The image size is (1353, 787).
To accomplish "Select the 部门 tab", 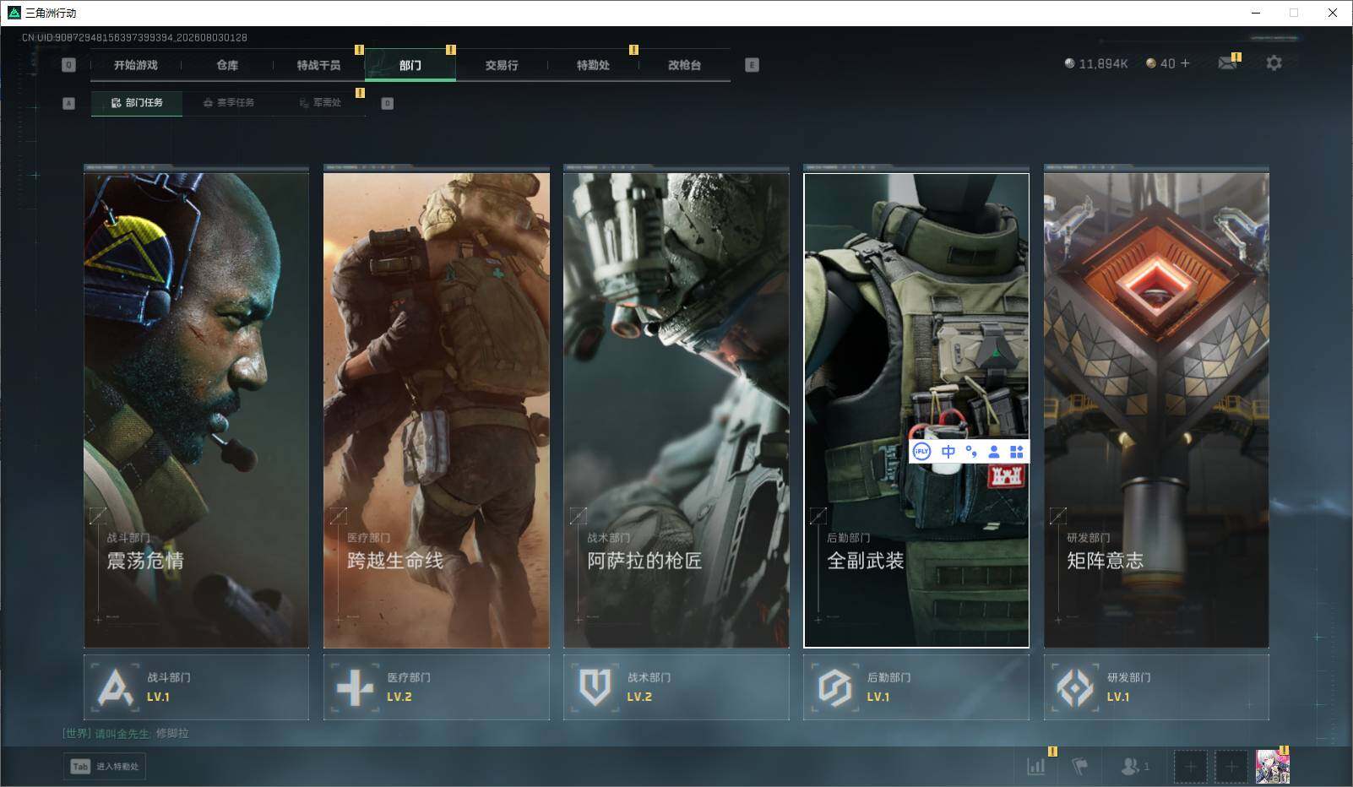I will pos(410,65).
